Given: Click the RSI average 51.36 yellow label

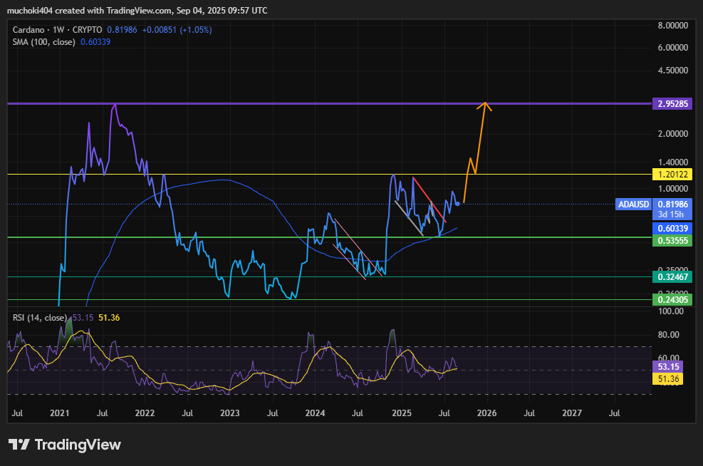Looking at the screenshot, I should coord(668,379).
